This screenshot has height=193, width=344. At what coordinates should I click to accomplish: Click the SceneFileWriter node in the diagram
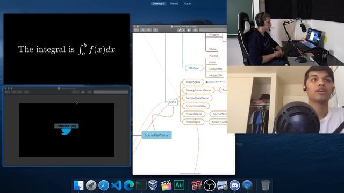tap(156, 135)
